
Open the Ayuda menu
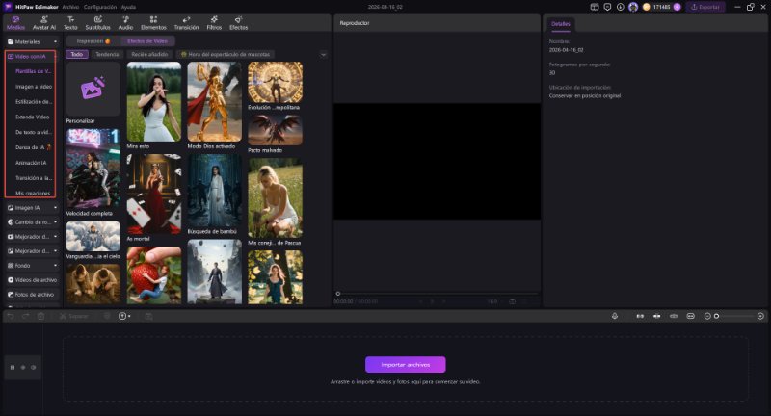pos(128,7)
